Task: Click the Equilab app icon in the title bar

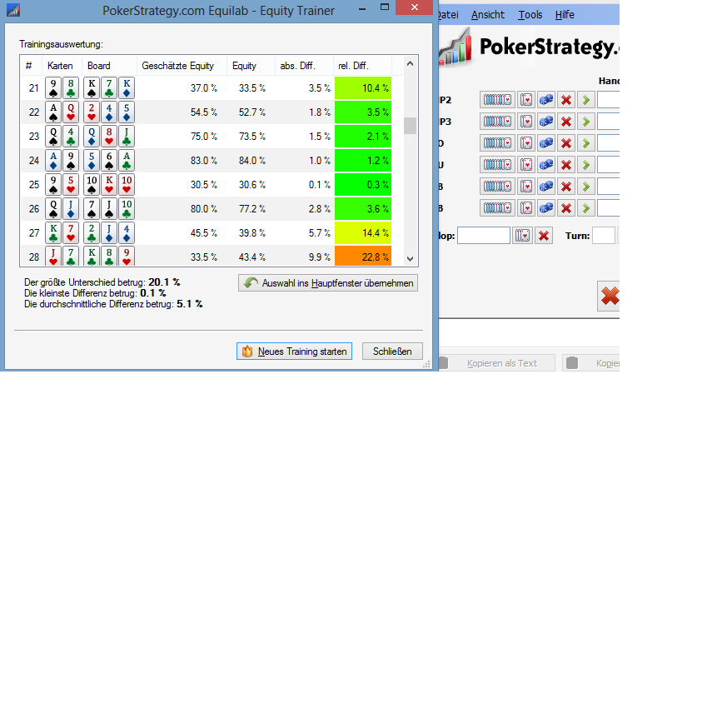Action: point(13,10)
